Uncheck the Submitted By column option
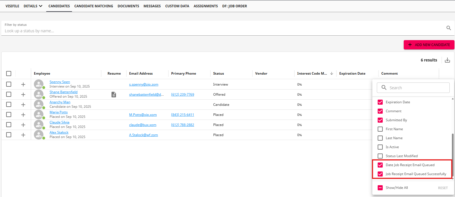The width and height of the screenshot is (455, 197). [x=380, y=120]
